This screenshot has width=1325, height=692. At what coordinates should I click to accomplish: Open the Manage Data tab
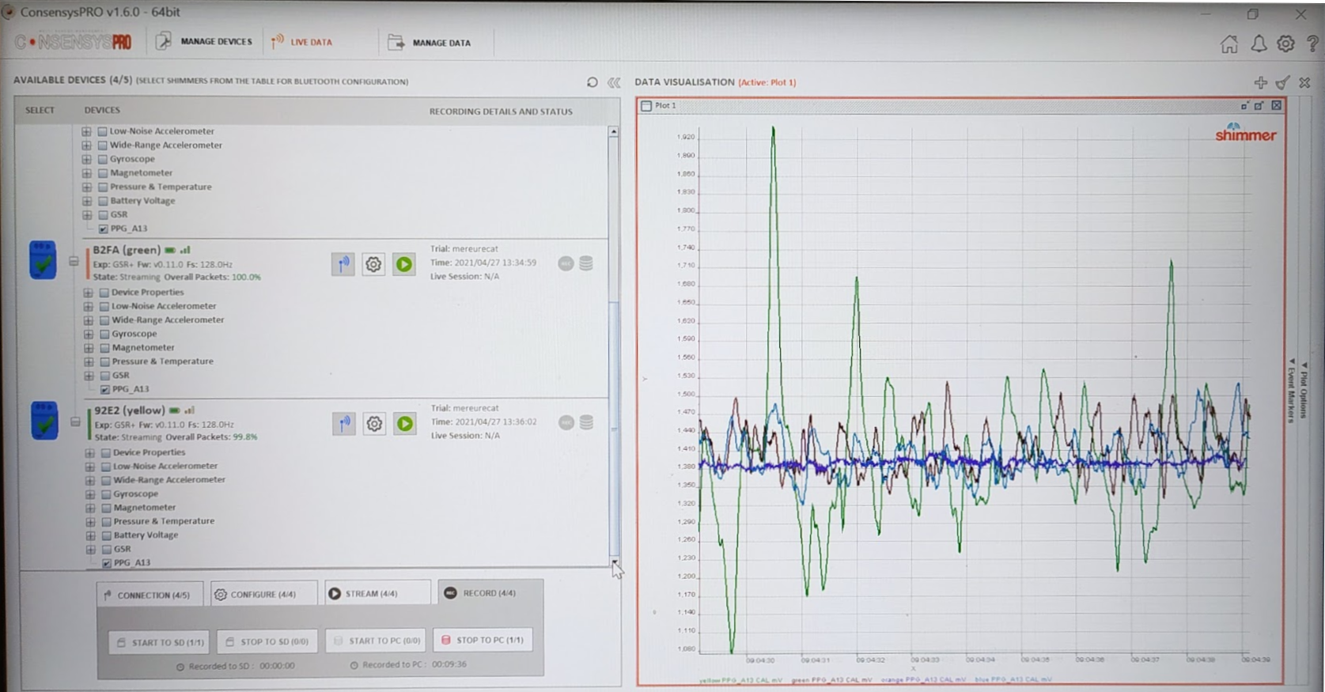(x=430, y=43)
